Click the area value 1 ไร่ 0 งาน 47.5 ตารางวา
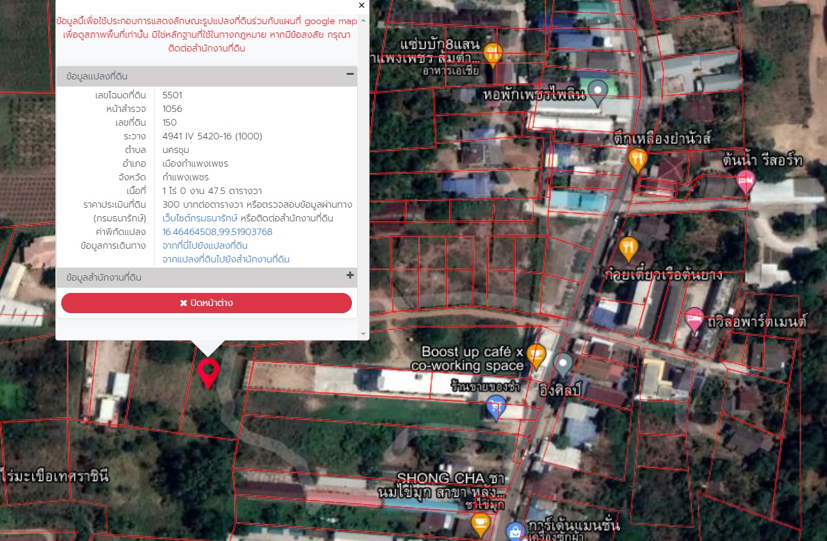This screenshot has height=541, width=827. [212, 191]
